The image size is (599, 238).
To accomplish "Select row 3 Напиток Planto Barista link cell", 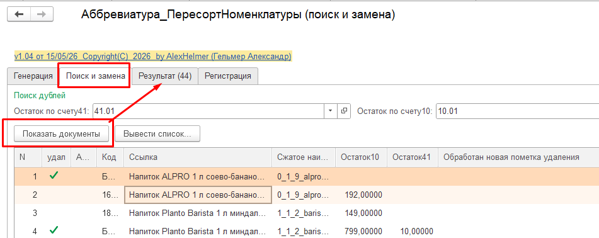I will pyautogui.click(x=198, y=213).
